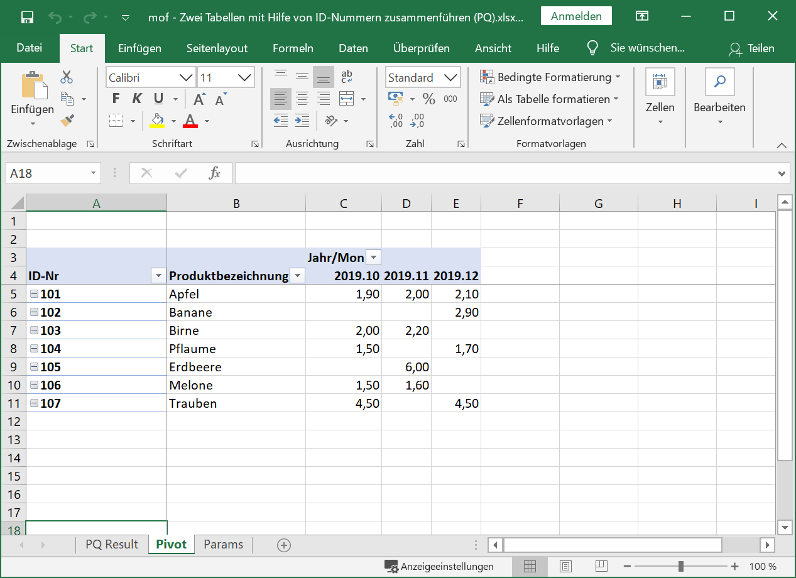Toggle underline formatting (U)
The width and height of the screenshot is (796, 578).
pyautogui.click(x=158, y=99)
